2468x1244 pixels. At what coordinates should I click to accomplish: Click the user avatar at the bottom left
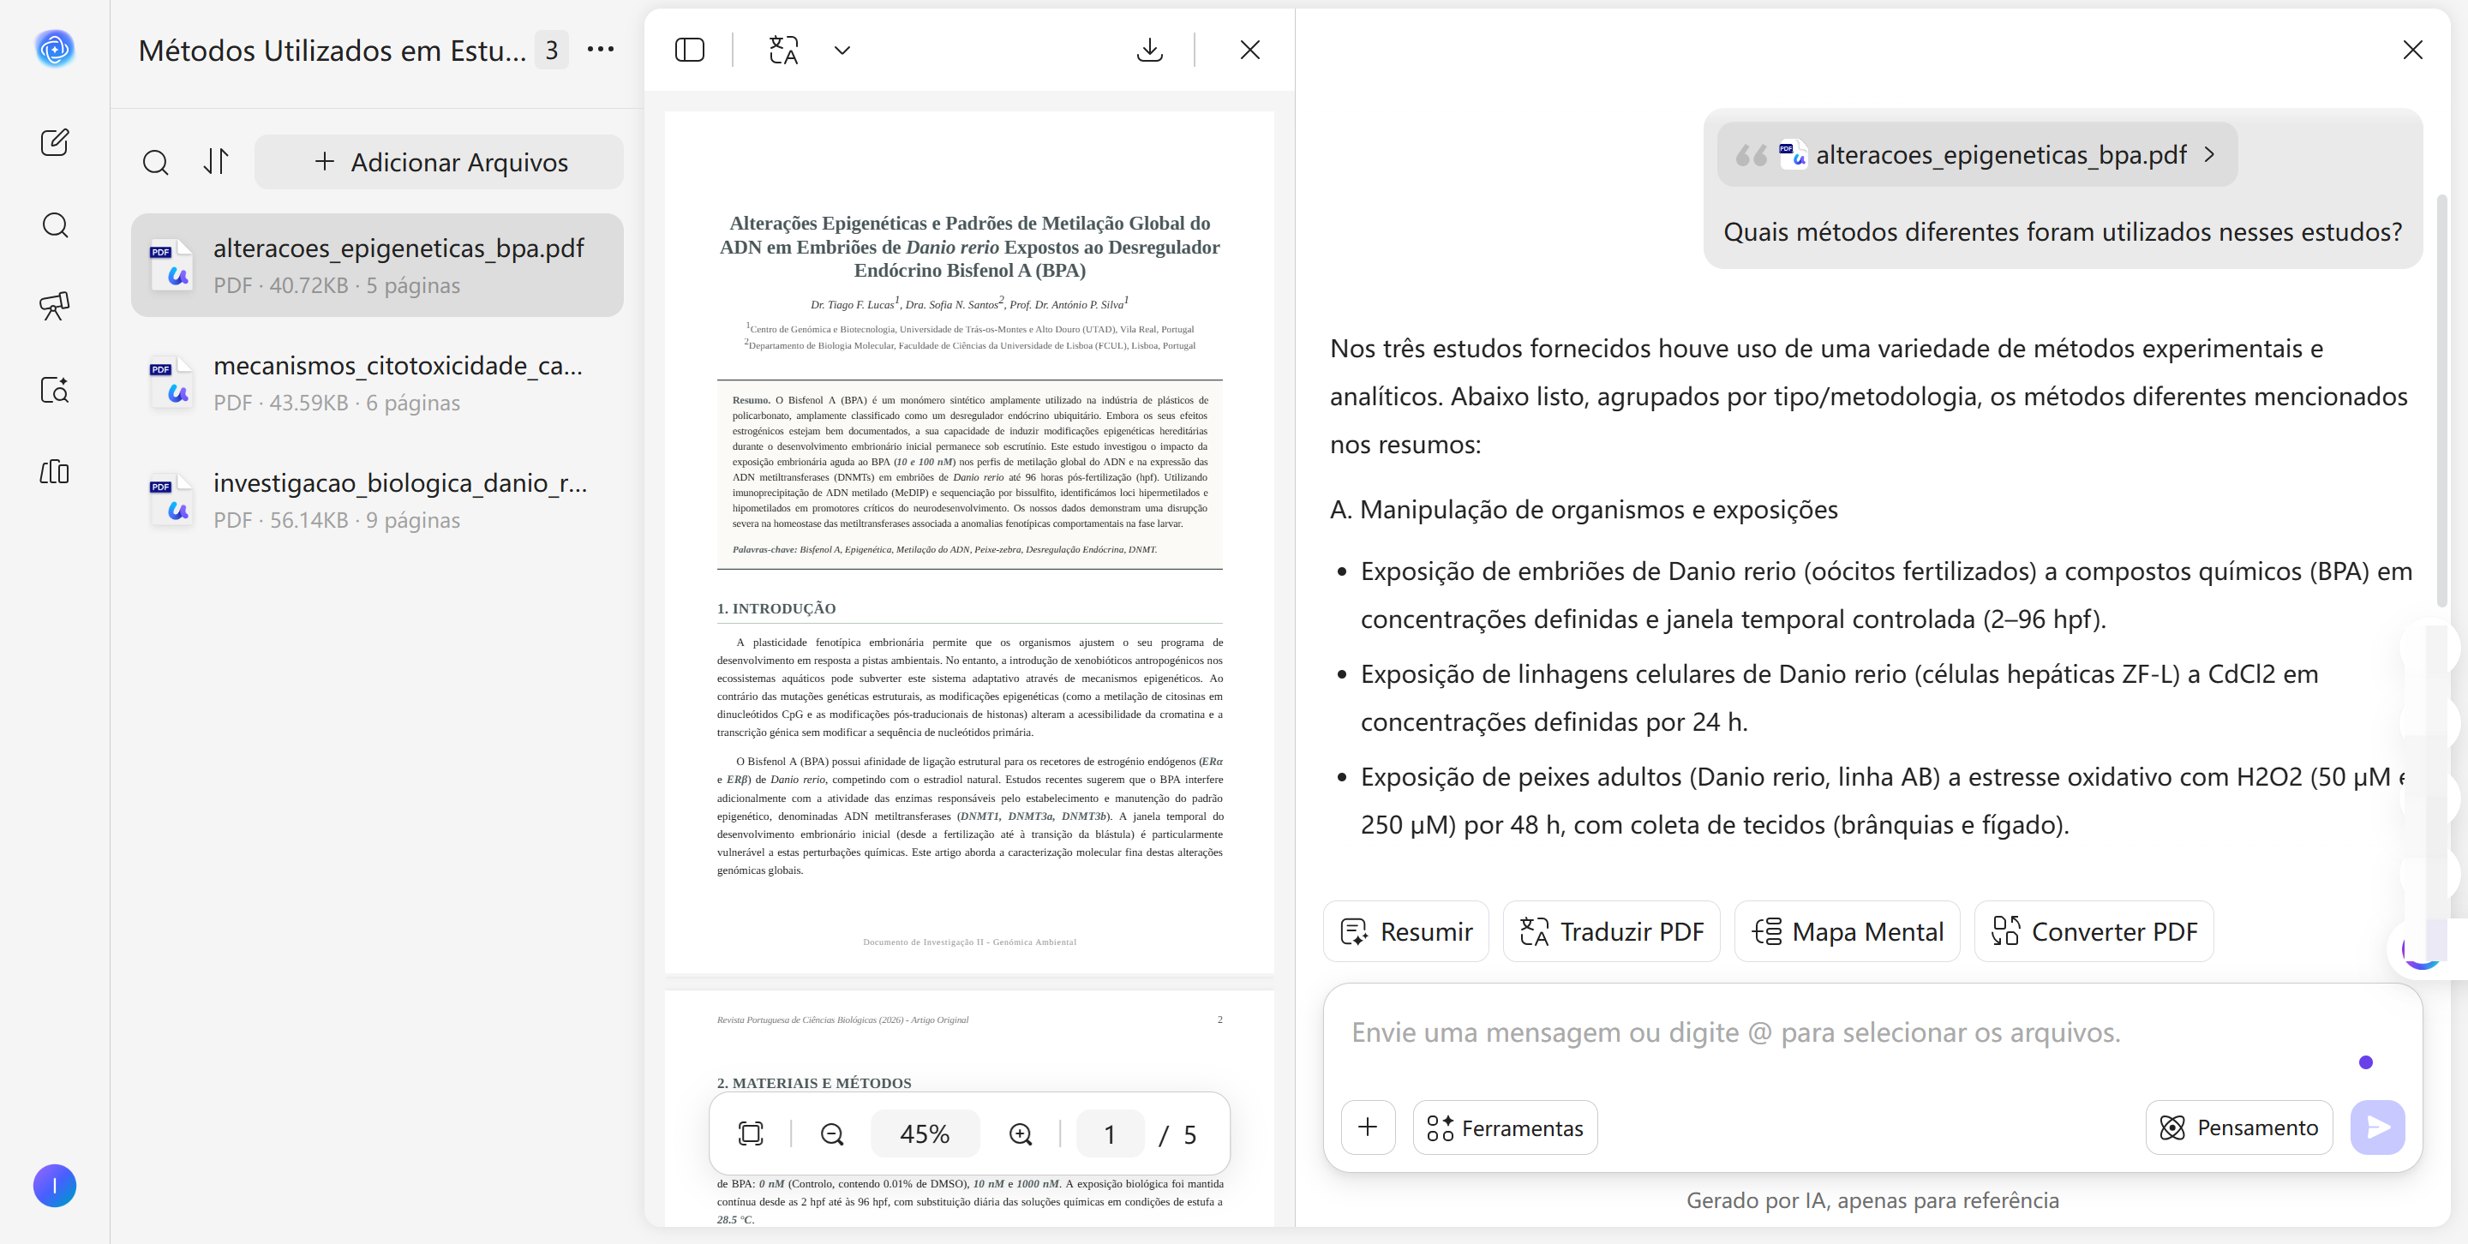click(55, 1186)
